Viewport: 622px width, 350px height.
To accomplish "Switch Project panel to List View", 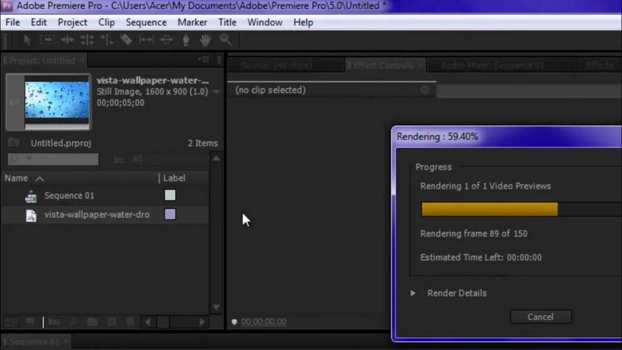I will 12,322.
